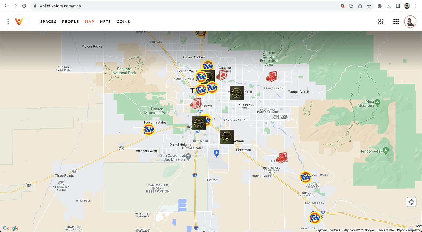Open the apps grid menu
This screenshot has height=232, width=422.
click(396, 22)
